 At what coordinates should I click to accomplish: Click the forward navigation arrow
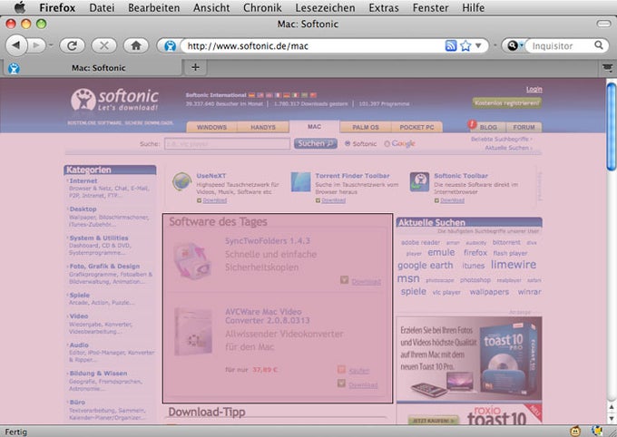[36, 45]
